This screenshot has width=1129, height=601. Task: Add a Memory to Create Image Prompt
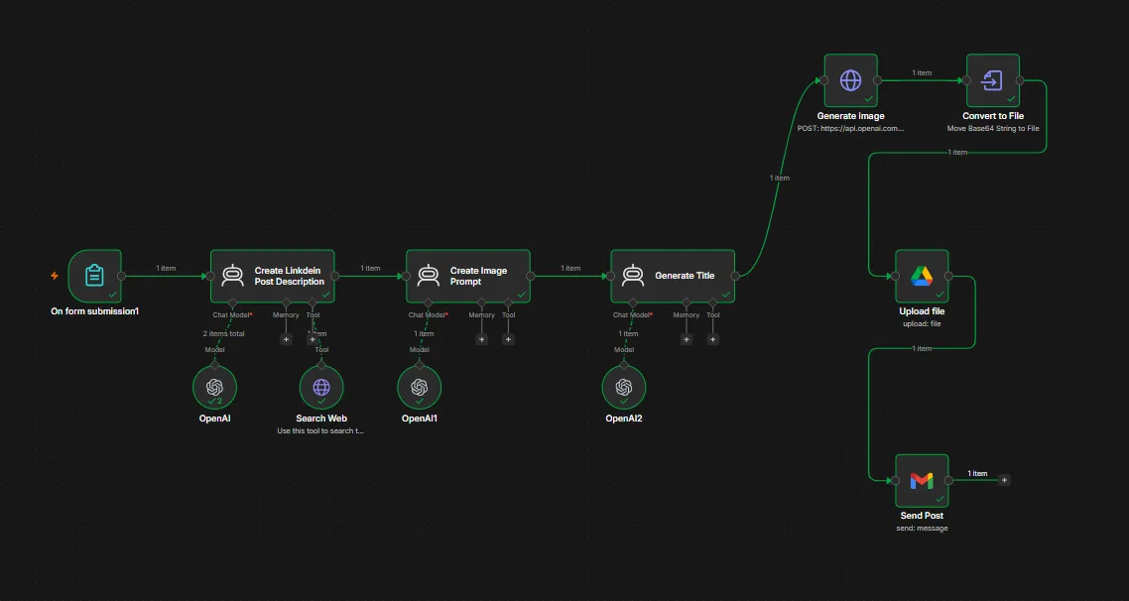tap(482, 339)
